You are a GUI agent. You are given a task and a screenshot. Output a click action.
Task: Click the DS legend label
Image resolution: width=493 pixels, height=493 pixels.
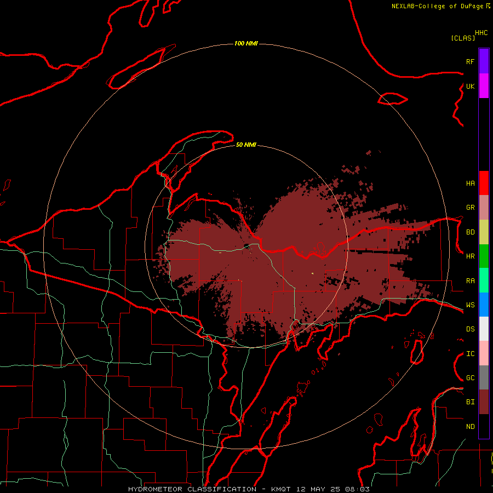(x=470, y=329)
